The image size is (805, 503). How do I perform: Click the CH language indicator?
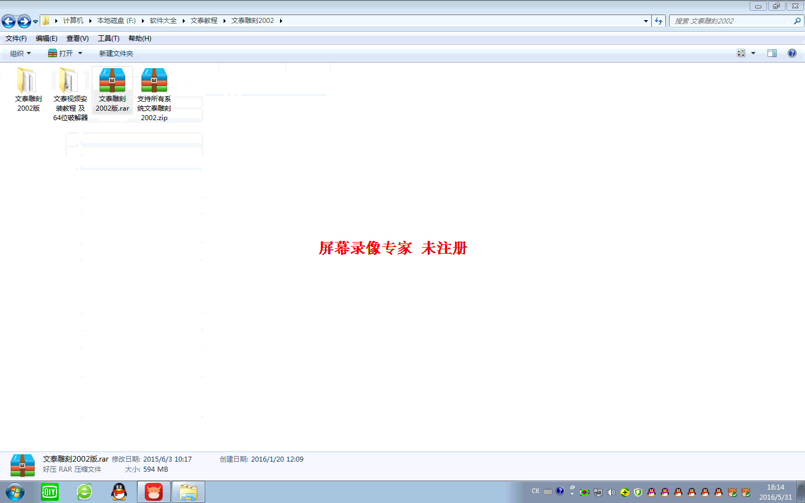click(x=536, y=491)
